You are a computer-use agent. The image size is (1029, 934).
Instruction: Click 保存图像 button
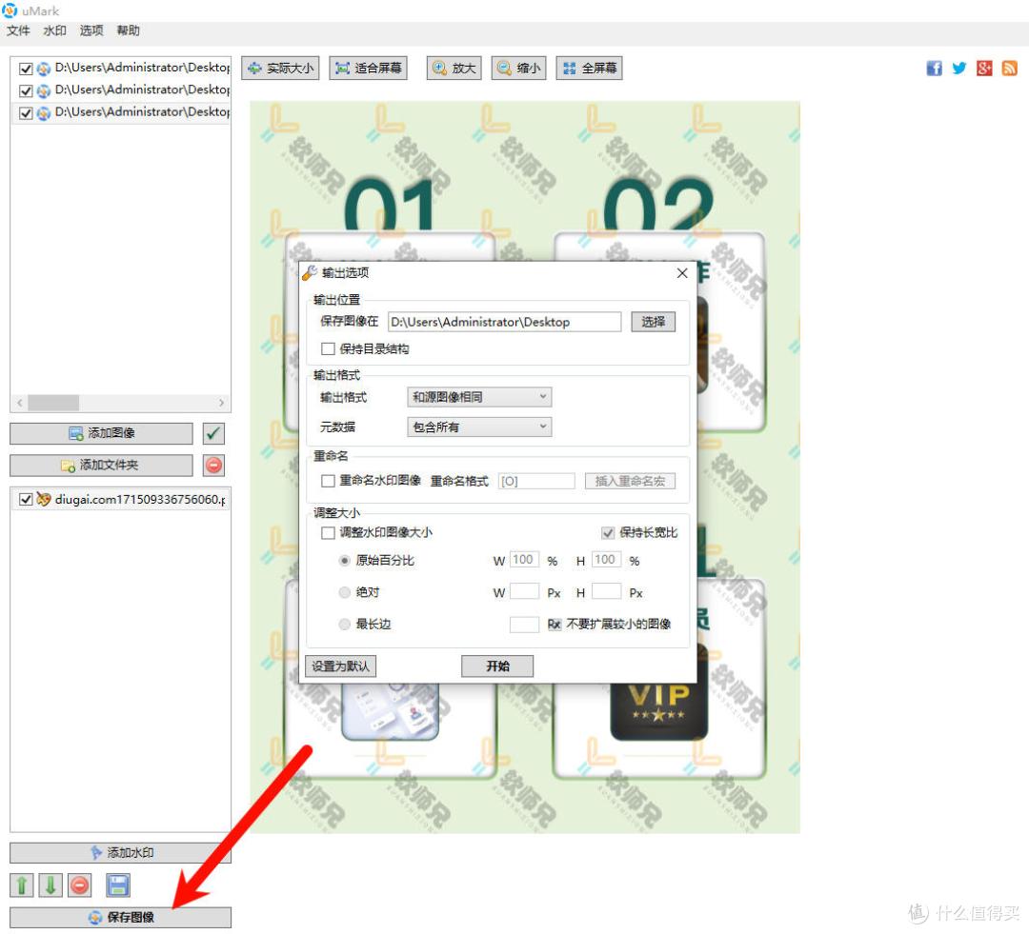pos(121,918)
